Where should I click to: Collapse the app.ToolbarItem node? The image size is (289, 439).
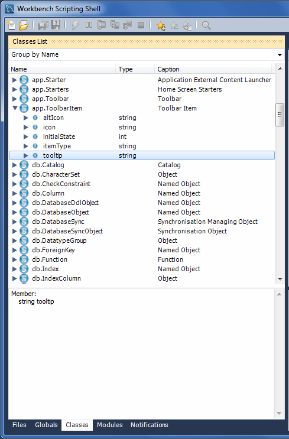pyautogui.click(x=15, y=108)
